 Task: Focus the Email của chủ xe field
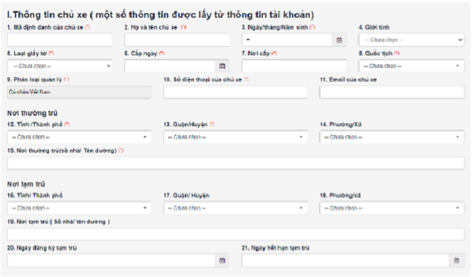pyautogui.click(x=392, y=92)
